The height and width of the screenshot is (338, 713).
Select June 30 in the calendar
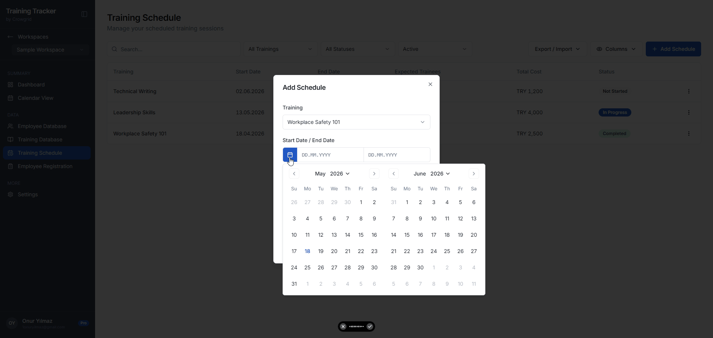[x=420, y=268]
